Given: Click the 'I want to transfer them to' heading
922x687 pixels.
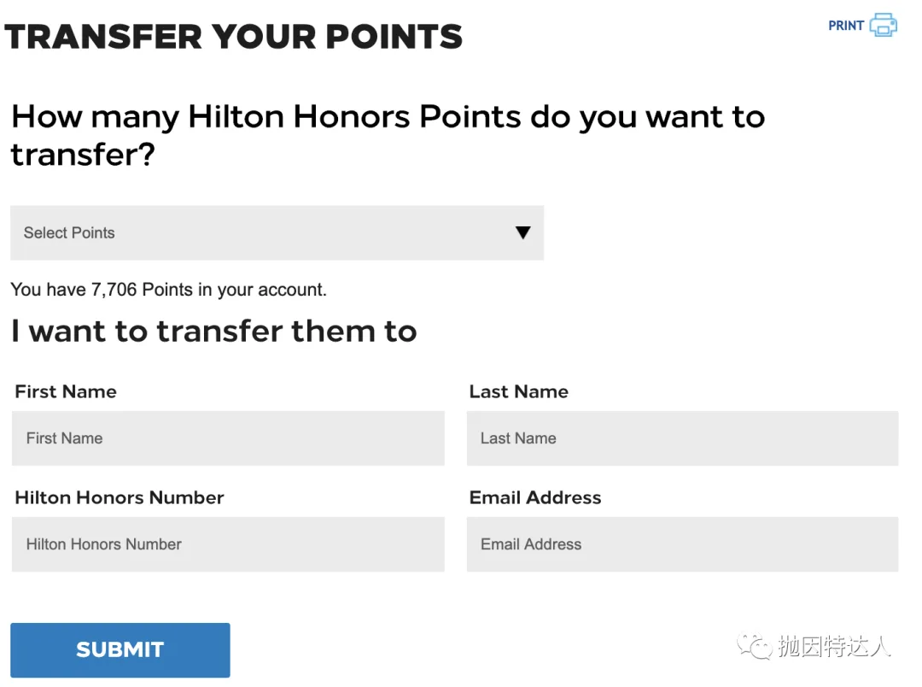Looking at the screenshot, I should coord(214,331).
